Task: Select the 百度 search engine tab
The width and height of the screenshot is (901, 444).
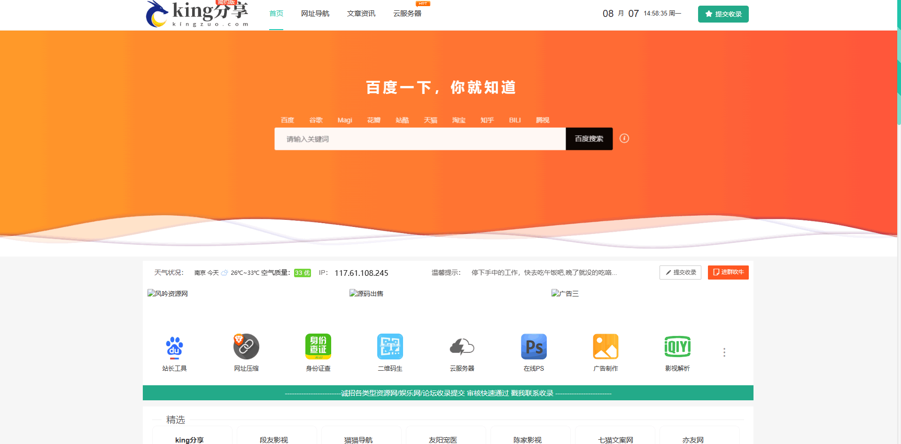Action: tap(287, 120)
